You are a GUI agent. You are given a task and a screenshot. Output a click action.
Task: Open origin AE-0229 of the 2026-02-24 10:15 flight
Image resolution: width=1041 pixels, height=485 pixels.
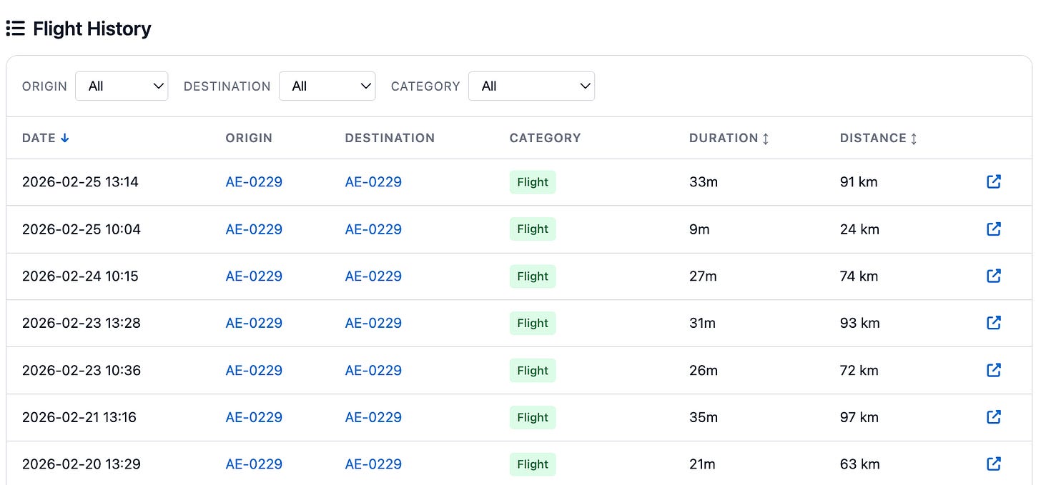[x=254, y=276]
